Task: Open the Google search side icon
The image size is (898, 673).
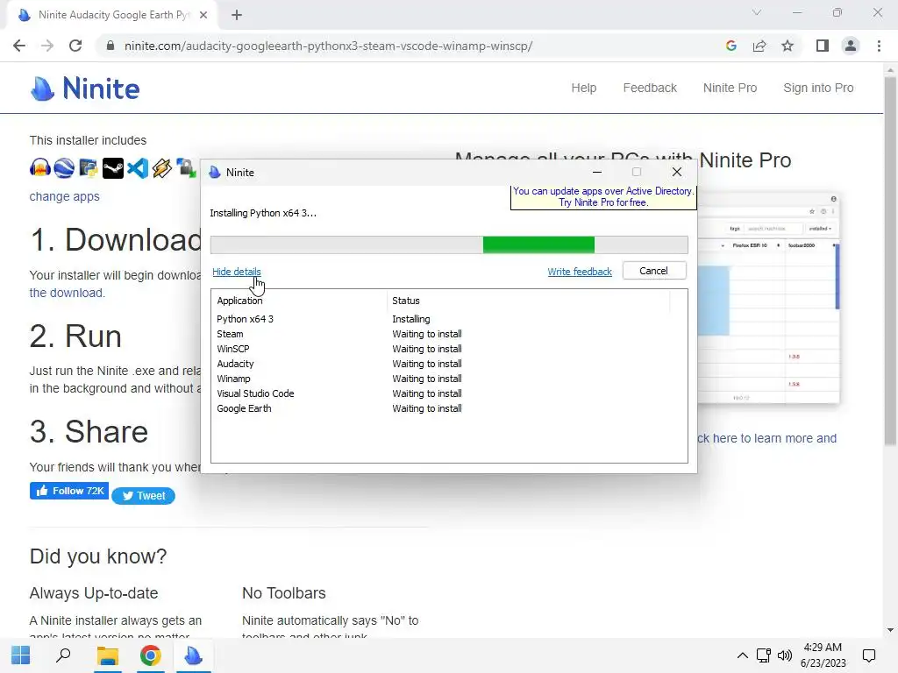Action: (731, 46)
